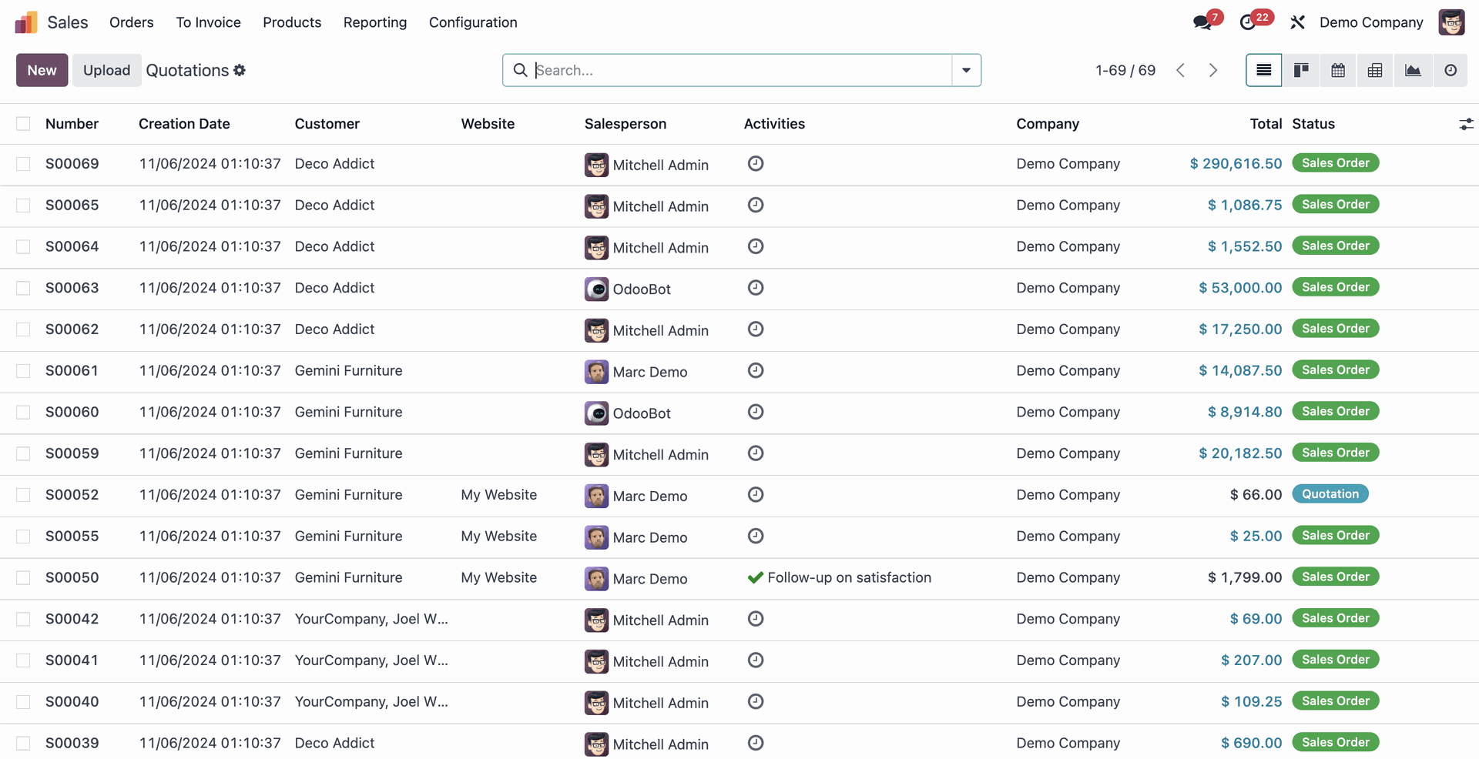The width and height of the screenshot is (1479, 759).
Task: Expand the search filter dropdown arrow
Action: point(966,70)
